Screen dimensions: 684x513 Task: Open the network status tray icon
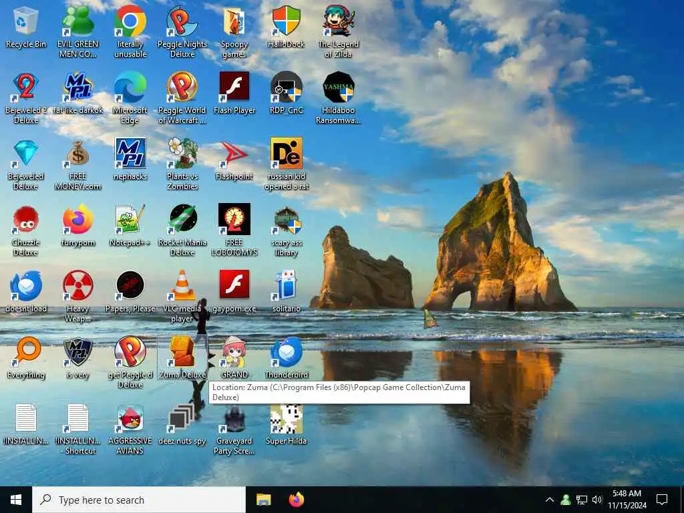pos(582,500)
